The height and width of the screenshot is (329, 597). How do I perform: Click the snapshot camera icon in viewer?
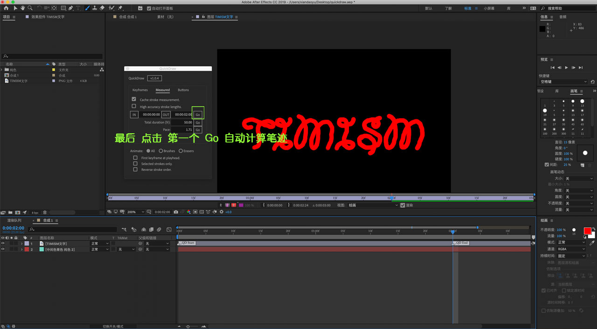pyautogui.click(x=176, y=212)
